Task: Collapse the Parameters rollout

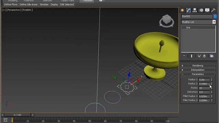Action: (198, 74)
